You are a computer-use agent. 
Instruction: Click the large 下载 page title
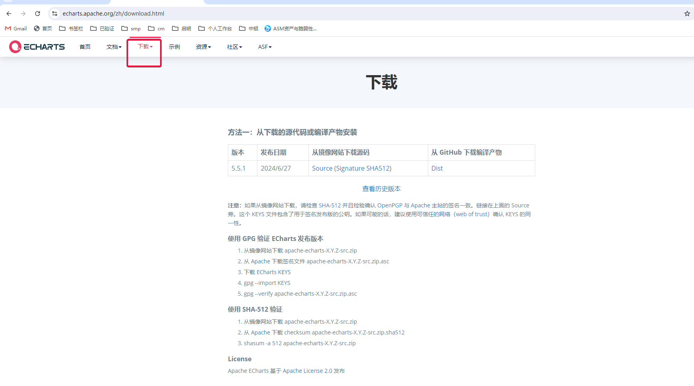coord(382,82)
